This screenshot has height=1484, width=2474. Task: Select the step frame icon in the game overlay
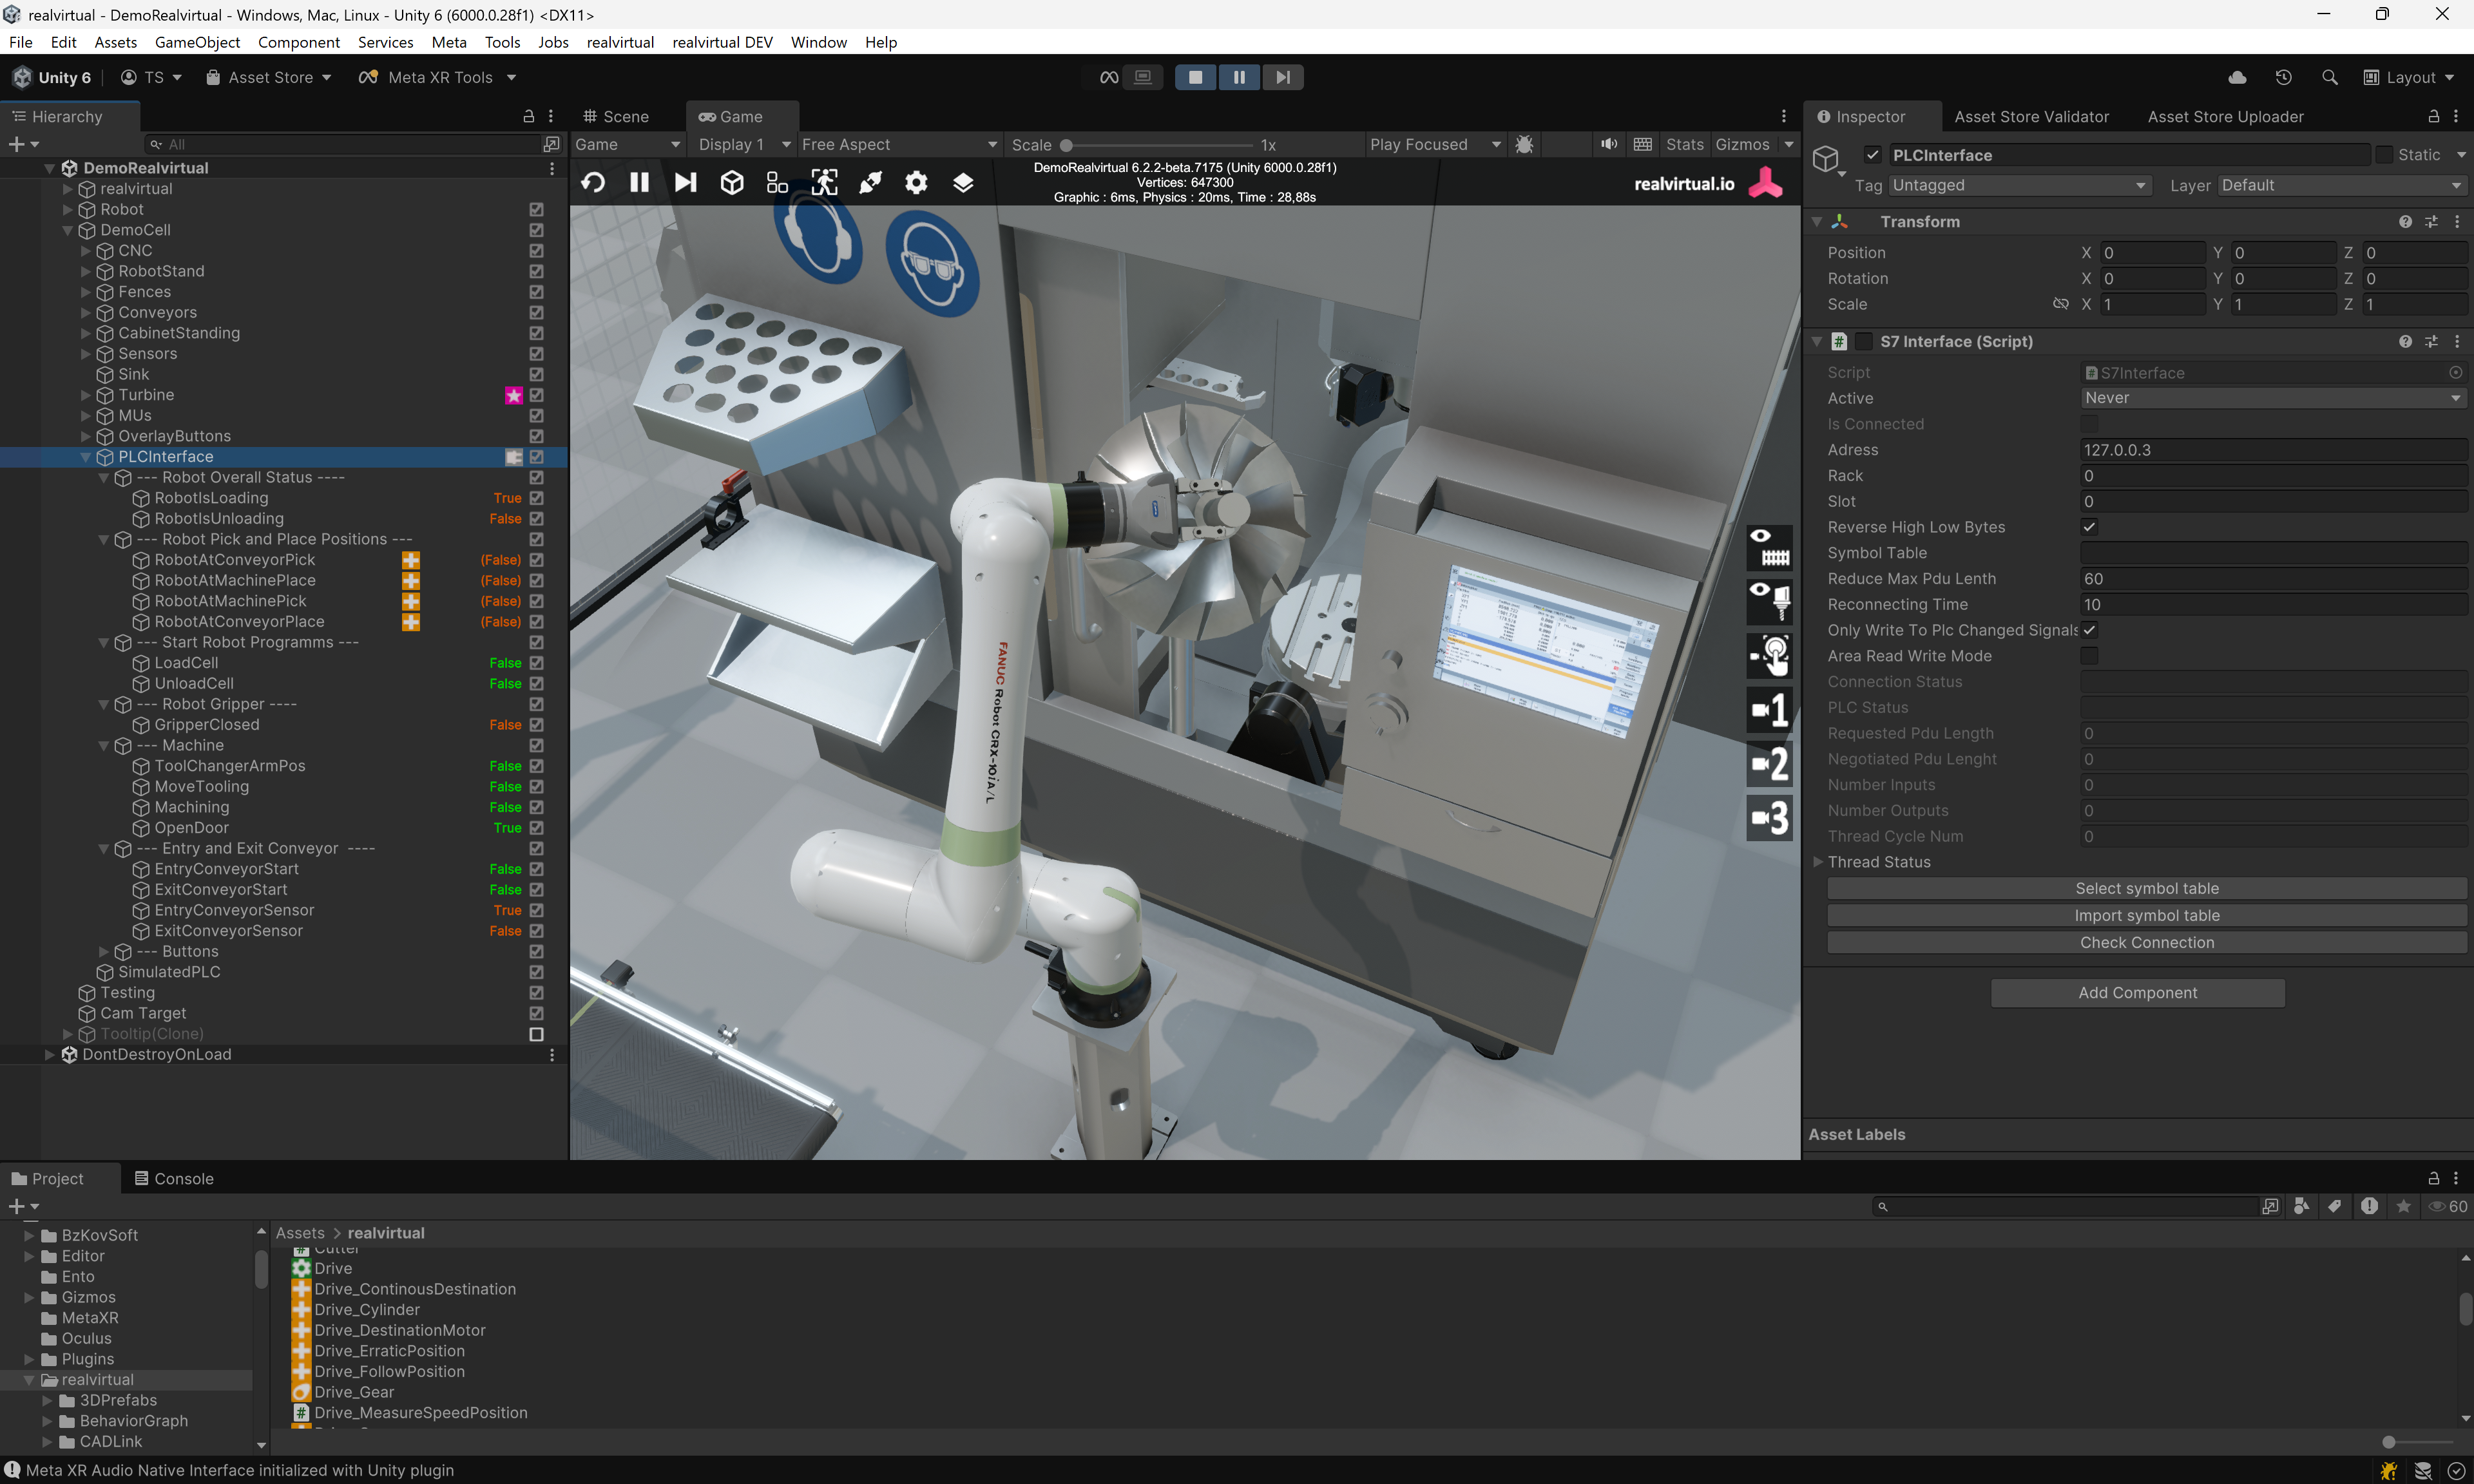click(x=685, y=182)
